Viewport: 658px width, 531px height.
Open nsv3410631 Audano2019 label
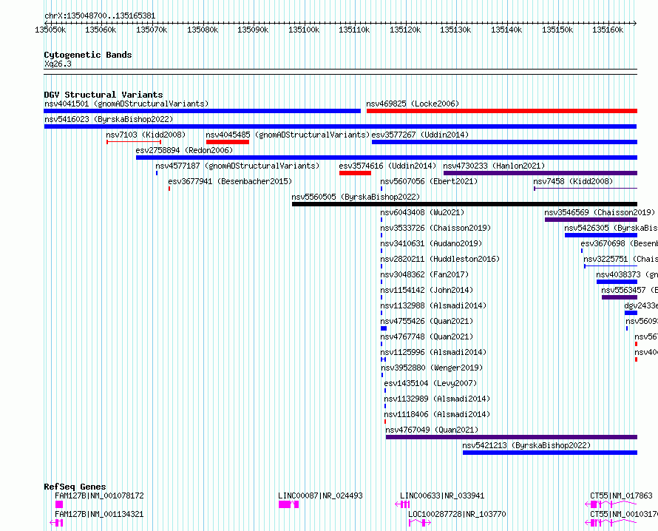(x=431, y=243)
